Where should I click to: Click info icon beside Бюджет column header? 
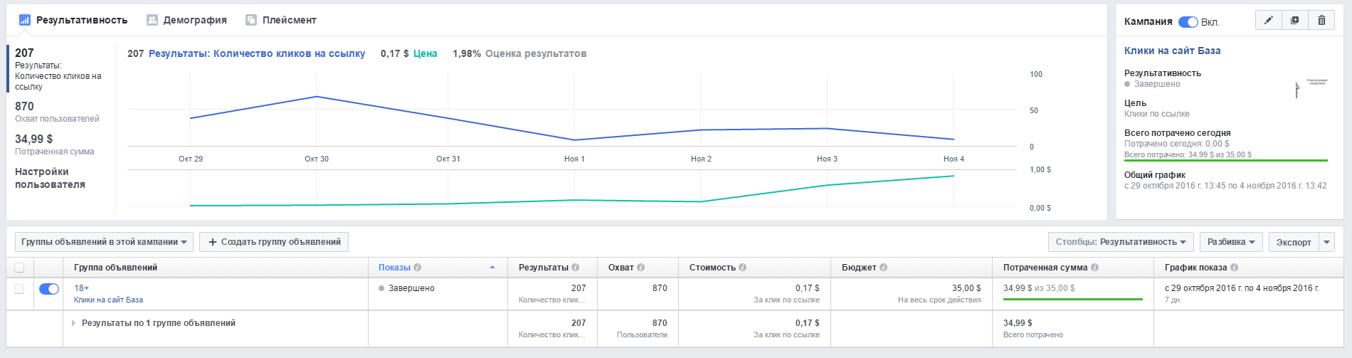pos(883,268)
